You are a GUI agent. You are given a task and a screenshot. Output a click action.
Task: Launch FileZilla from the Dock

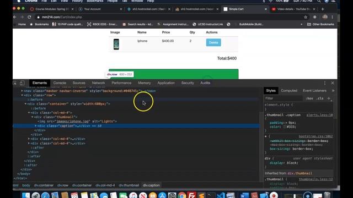pyautogui.click(x=191, y=195)
